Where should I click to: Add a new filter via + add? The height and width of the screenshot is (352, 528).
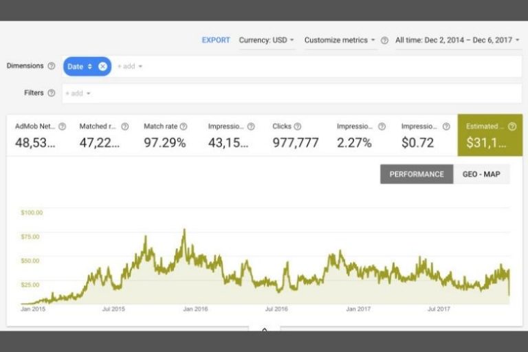(x=78, y=93)
